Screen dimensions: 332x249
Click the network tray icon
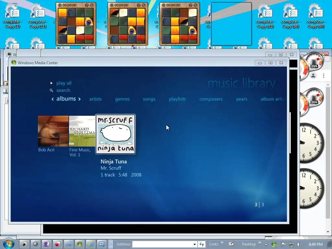pyautogui.click(x=291, y=244)
